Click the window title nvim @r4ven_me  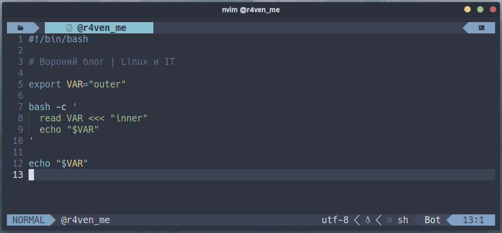click(x=251, y=10)
